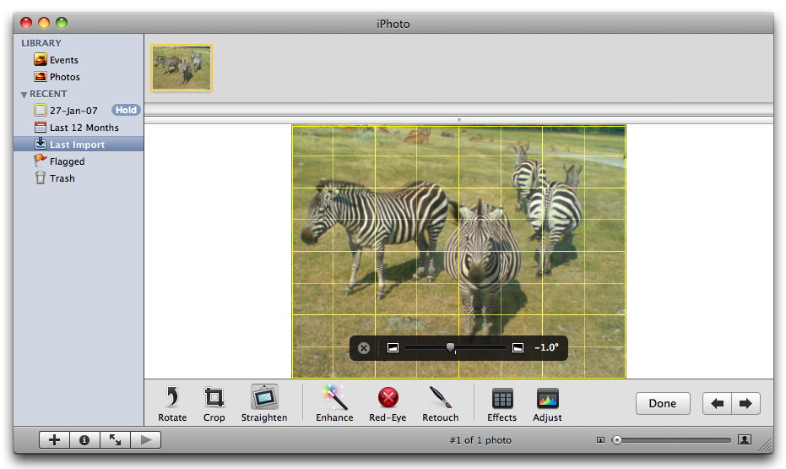Click the Rotate tool icon
The width and height of the screenshot is (786, 469).
pos(172,398)
